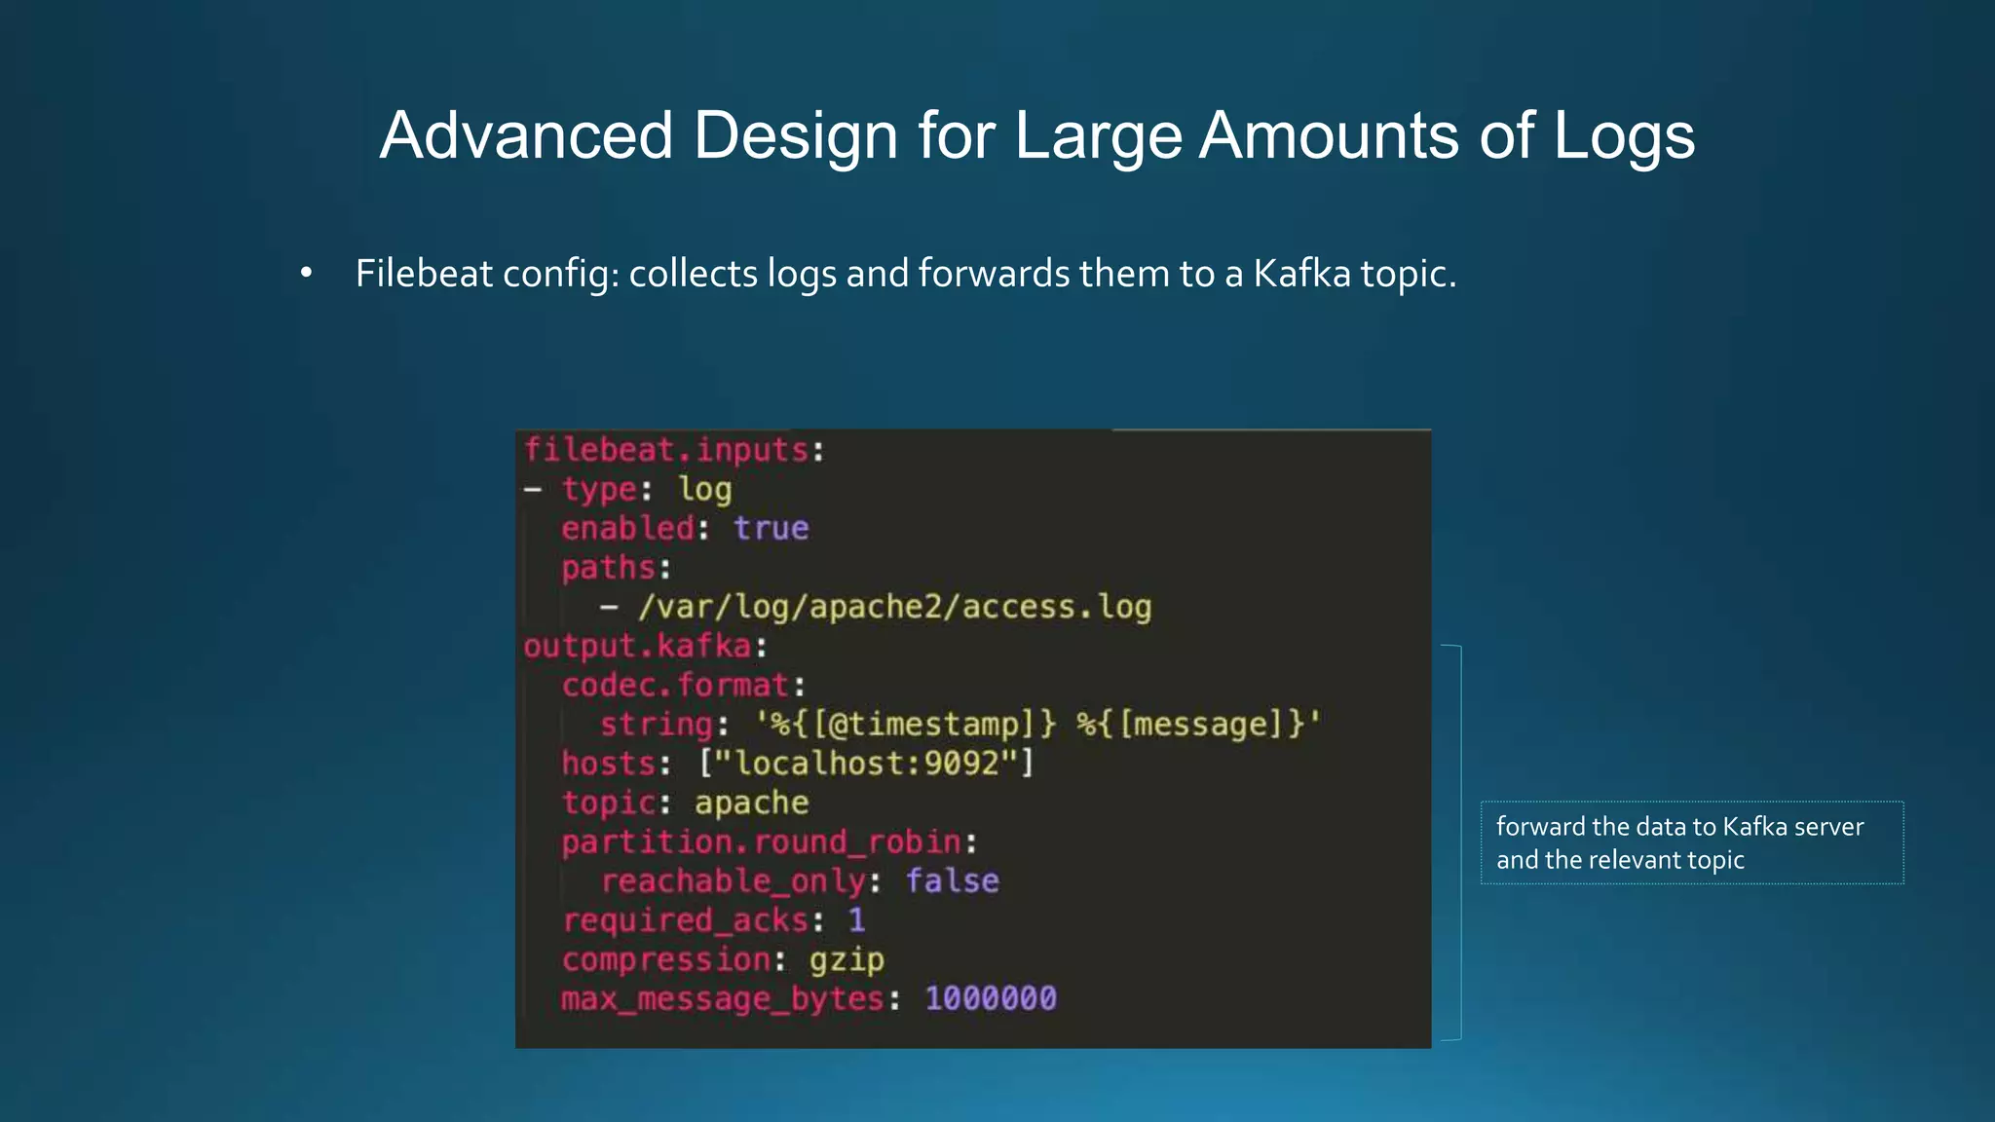Click the 'codec.format:' code line
Image resolution: width=1995 pixels, height=1122 pixels.
(684, 685)
